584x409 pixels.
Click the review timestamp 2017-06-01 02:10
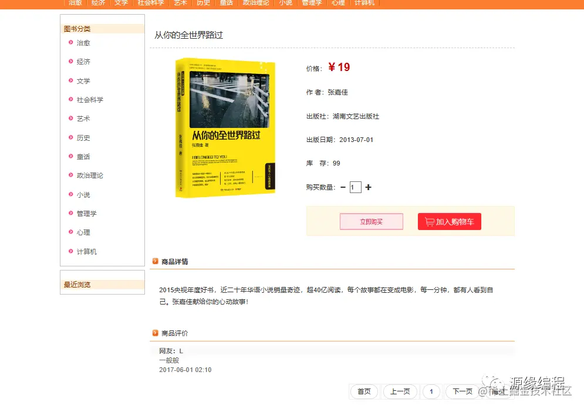185,370
